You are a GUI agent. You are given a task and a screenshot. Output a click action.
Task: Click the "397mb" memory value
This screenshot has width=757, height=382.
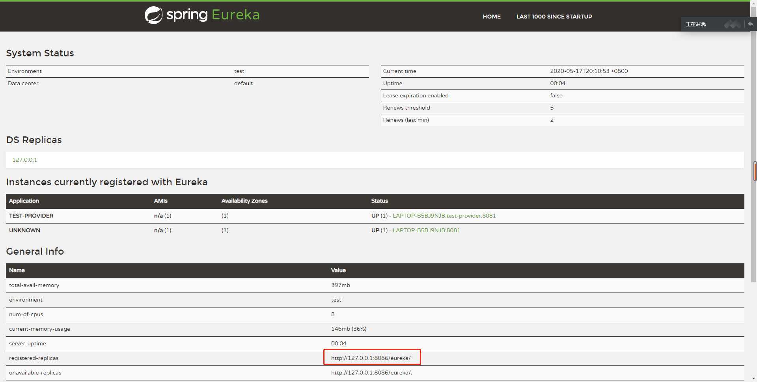coord(341,285)
